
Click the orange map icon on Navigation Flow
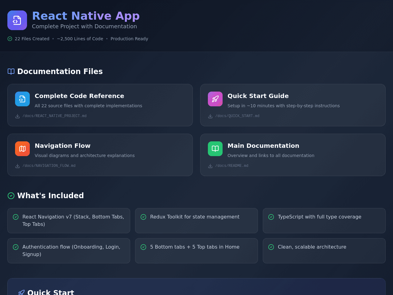pos(22,149)
